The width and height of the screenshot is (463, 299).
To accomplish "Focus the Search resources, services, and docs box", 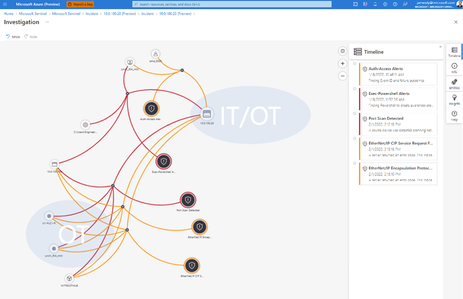I will [232, 4].
